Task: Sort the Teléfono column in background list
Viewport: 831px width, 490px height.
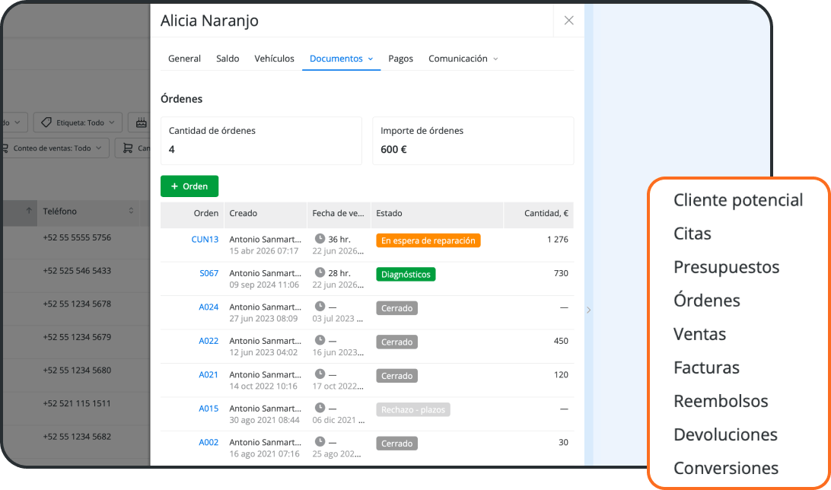Action: click(x=131, y=212)
